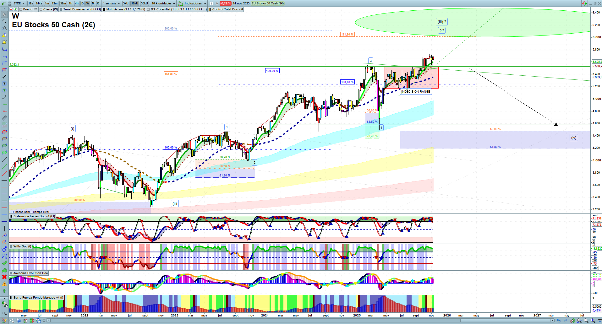Viewport: 602px width, 324px height.
Task: Toggle the Awesome Evolution Doc panel box
Action: coord(11,273)
